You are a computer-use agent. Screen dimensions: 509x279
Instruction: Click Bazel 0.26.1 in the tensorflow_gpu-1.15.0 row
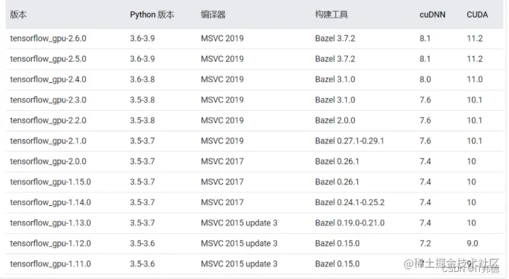(x=337, y=182)
